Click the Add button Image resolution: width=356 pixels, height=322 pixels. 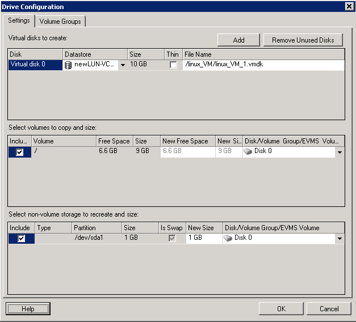click(238, 40)
